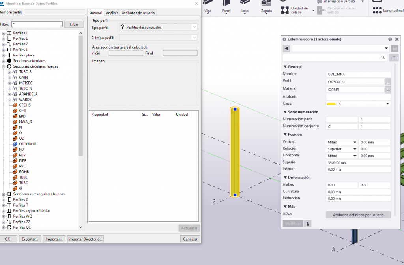Collapse the Secciones circulares huecas node
This screenshot has height=265, width=404.
click(x=4, y=67)
